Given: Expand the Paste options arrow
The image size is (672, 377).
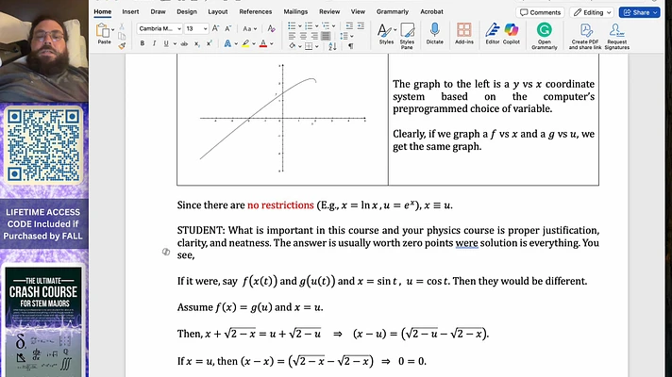Looking at the screenshot, I should coord(112,30).
